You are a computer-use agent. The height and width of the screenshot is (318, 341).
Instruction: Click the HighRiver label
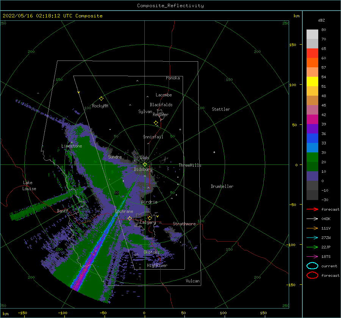(157, 265)
